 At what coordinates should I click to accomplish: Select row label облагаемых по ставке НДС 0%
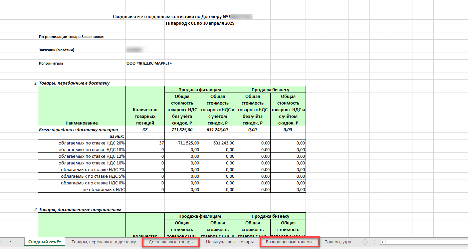[82, 183]
